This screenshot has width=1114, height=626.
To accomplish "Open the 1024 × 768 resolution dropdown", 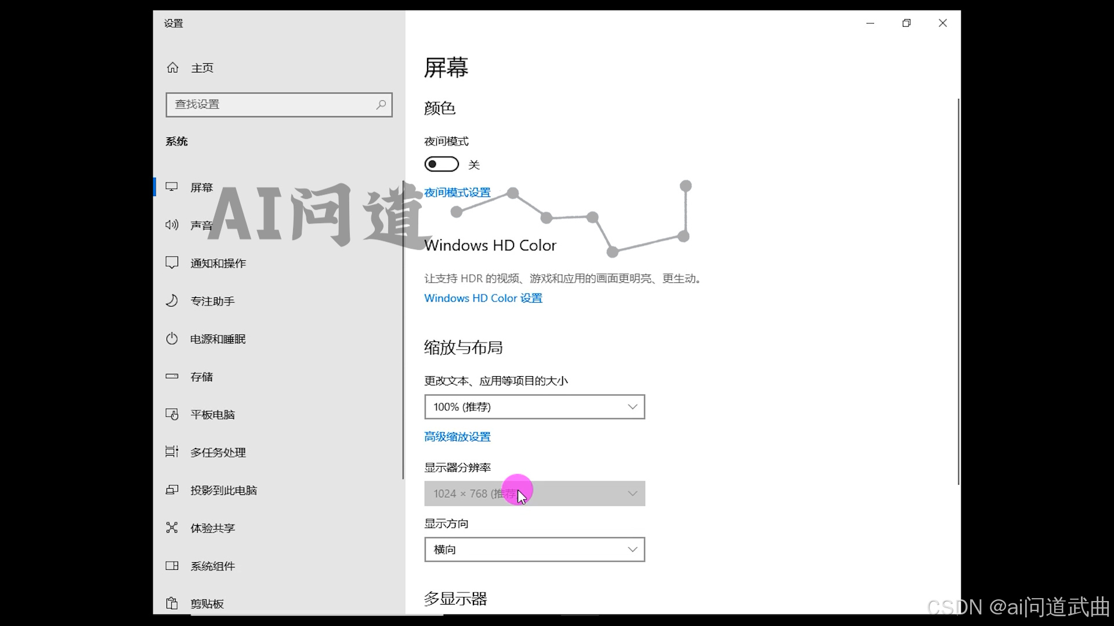I will [534, 494].
